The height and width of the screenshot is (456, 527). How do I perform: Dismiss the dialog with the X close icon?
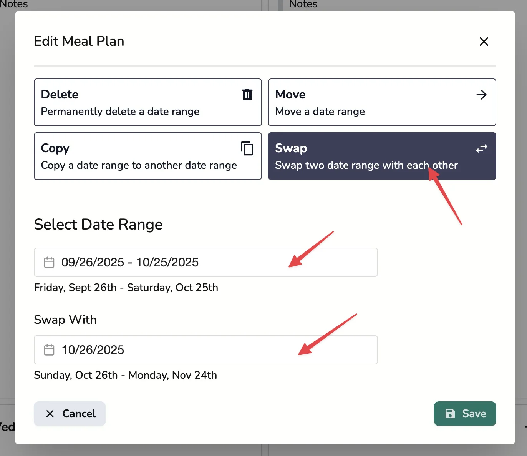[484, 42]
